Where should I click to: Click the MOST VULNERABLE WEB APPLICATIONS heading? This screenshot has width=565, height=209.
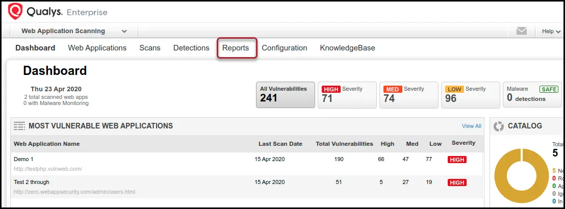click(x=100, y=126)
